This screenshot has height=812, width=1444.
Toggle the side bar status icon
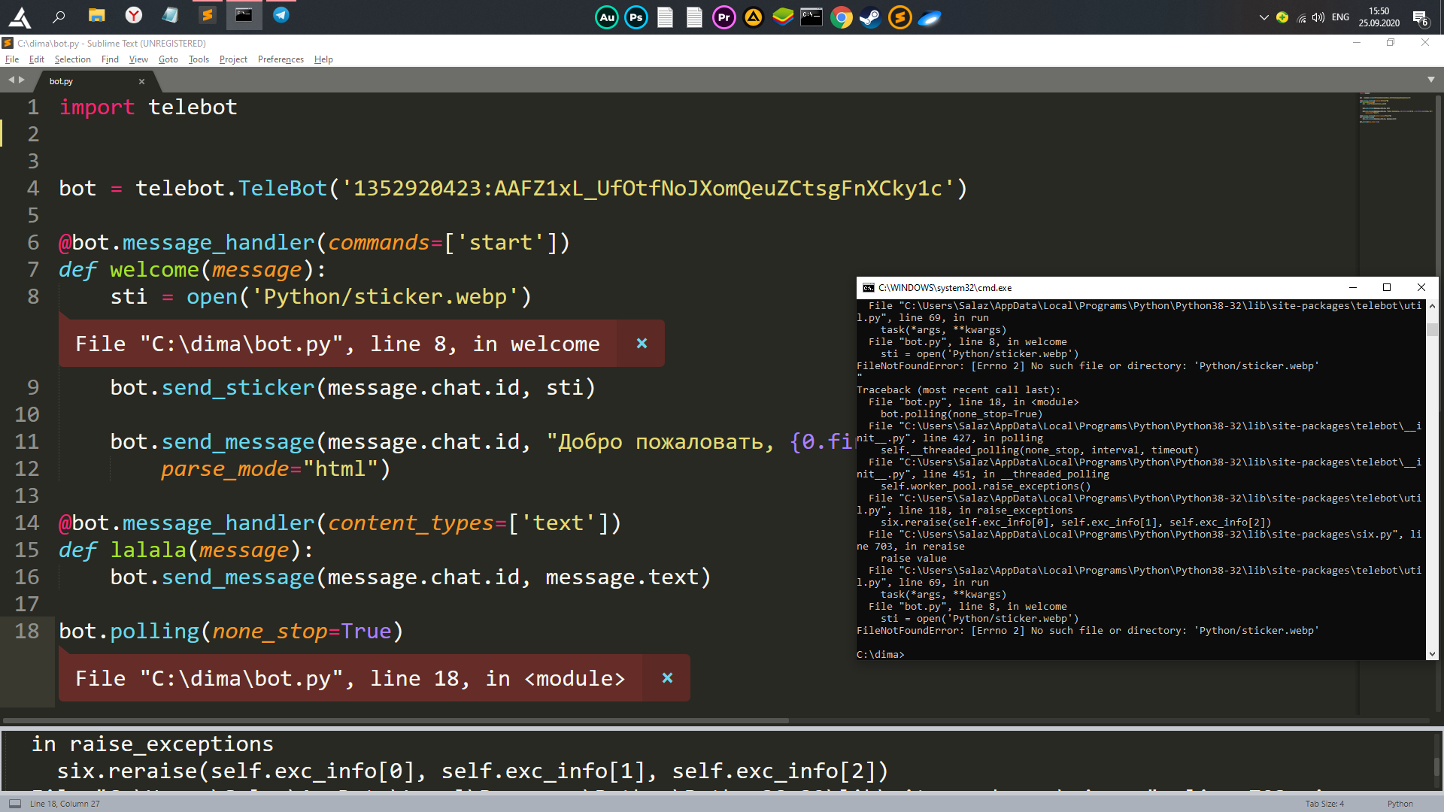click(14, 804)
